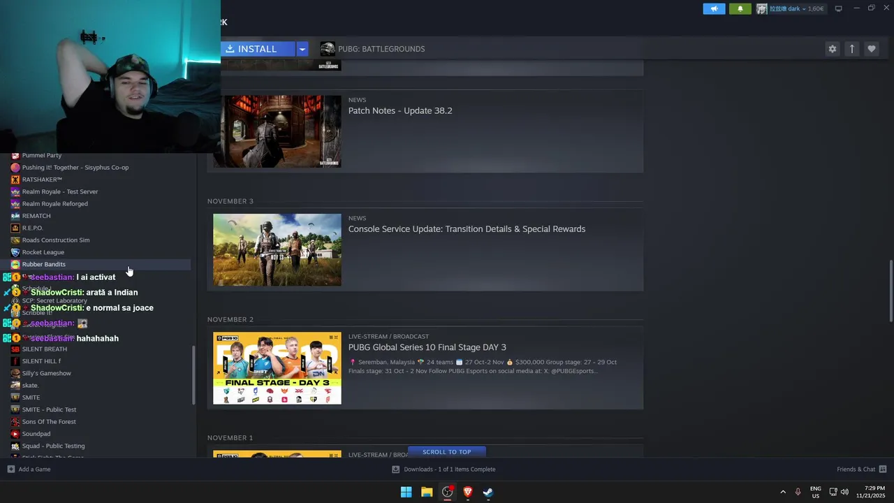Click the Install button
Viewport: 894px width, 503px height.
258,49
